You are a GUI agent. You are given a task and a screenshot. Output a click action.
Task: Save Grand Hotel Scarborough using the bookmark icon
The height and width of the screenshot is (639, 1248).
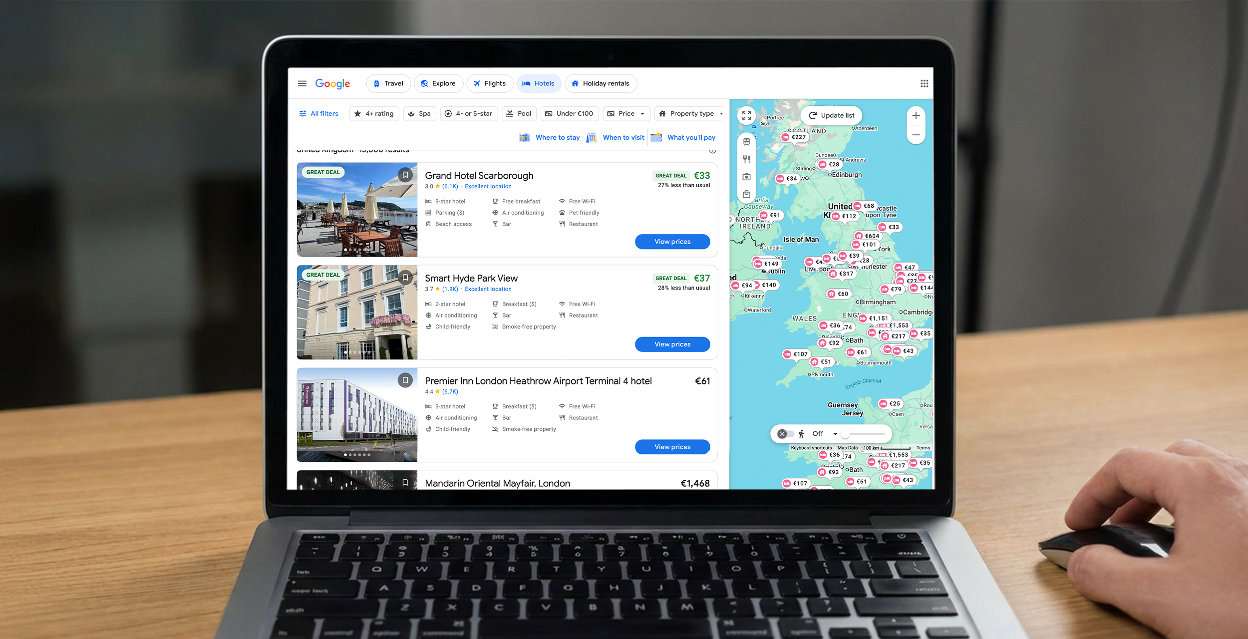405,174
